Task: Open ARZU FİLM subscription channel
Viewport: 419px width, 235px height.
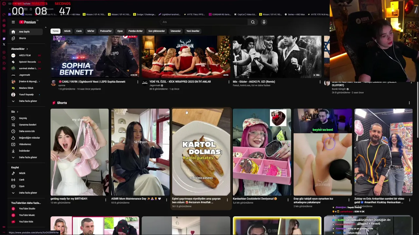Action: 26,55
